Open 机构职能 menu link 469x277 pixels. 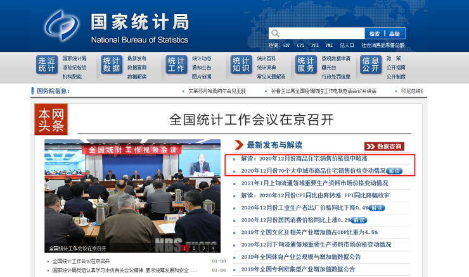pyautogui.click(x=72, y=77)
